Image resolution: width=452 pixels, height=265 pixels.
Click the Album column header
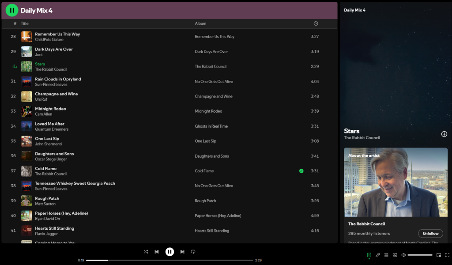(x=200, y=24)
